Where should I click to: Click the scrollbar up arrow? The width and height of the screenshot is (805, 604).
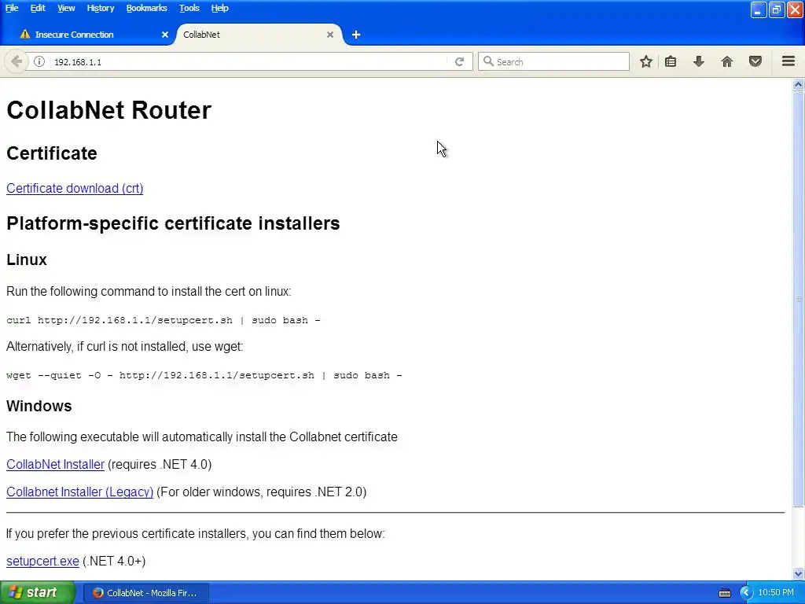799,84
